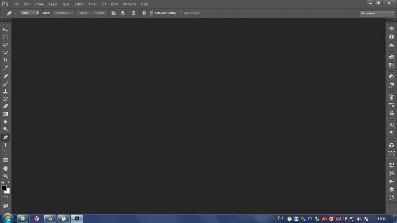The height and width of the screenshot is (223, 397).
Task: Select the Brush tool
Action: (5, 84)
